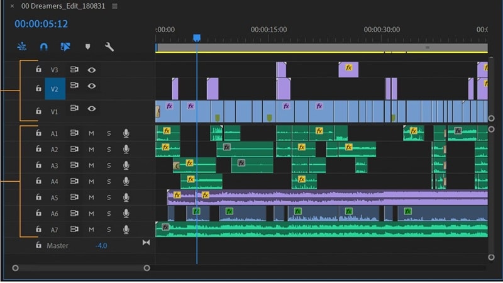Mute audio track A3
503x283 pixels.
91,165
